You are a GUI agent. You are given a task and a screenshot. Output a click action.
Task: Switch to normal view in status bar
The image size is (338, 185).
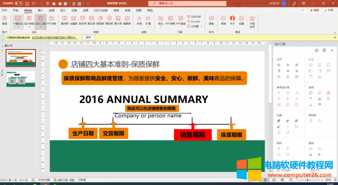coord(265,180)
